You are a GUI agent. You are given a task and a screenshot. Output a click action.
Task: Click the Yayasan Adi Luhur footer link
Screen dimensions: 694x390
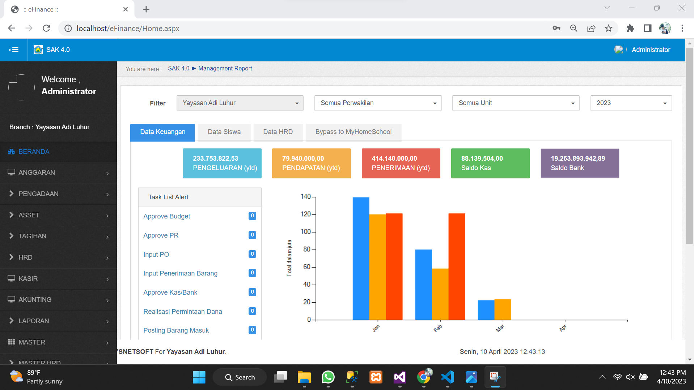click(195, 351)
